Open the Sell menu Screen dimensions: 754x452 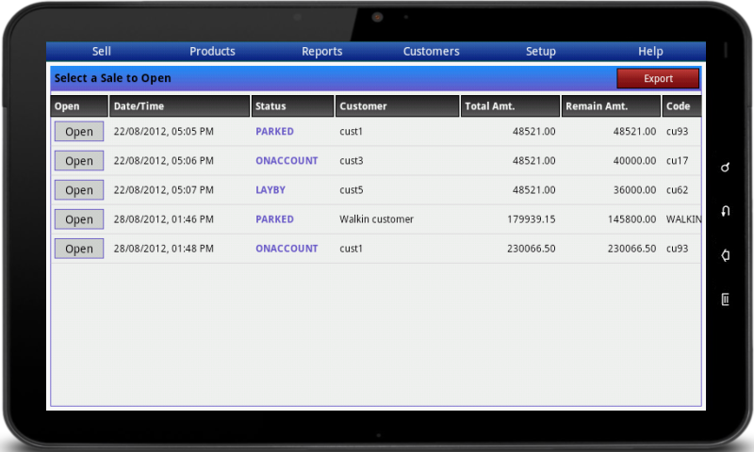[x=102, y=52]
